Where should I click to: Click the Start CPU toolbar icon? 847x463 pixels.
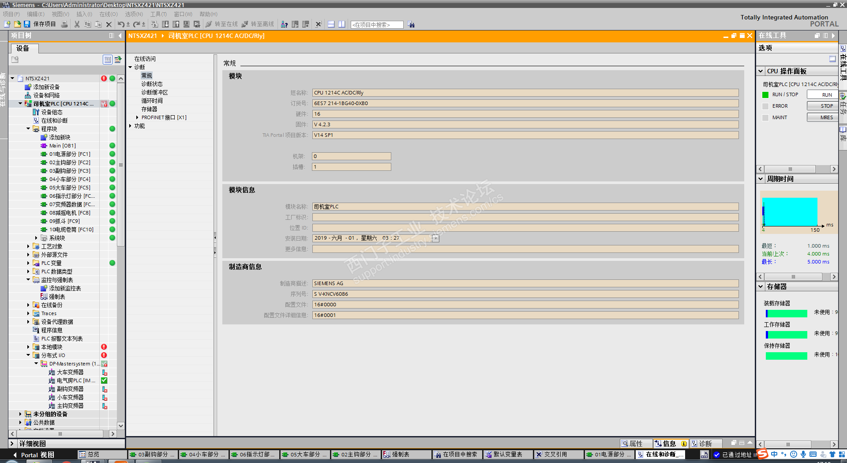point(295,24)
